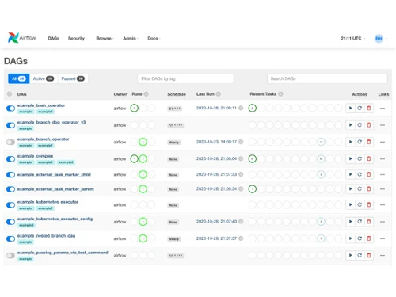Open the Admin dropdown menu
The height and width of the screenshot is (297, 396).
coord(131,38)
